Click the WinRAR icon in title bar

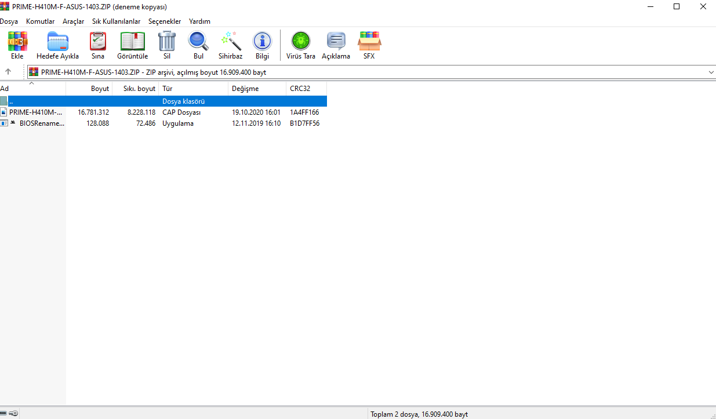pos(4,6)
